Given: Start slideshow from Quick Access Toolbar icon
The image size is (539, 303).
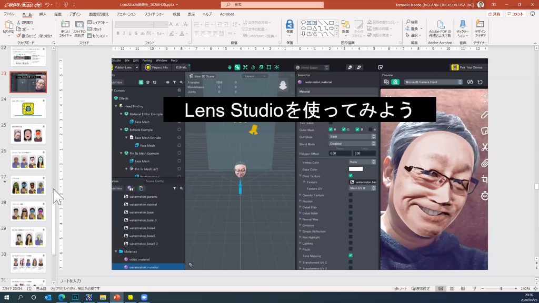Looking at the screenshot, I should pos(66,5).
